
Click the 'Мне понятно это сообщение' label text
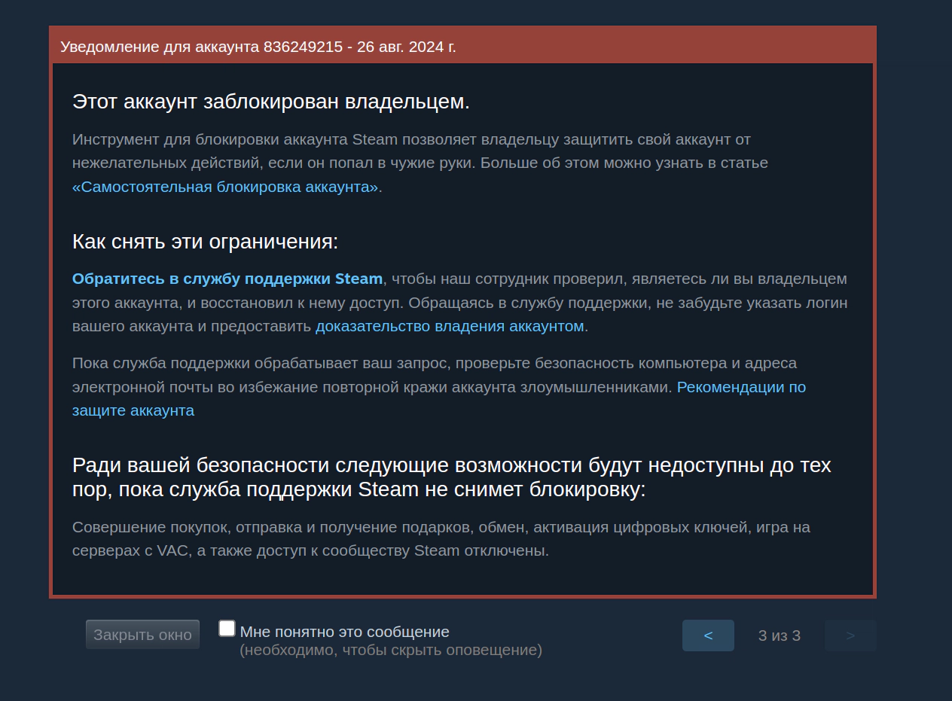coord(344,632)
